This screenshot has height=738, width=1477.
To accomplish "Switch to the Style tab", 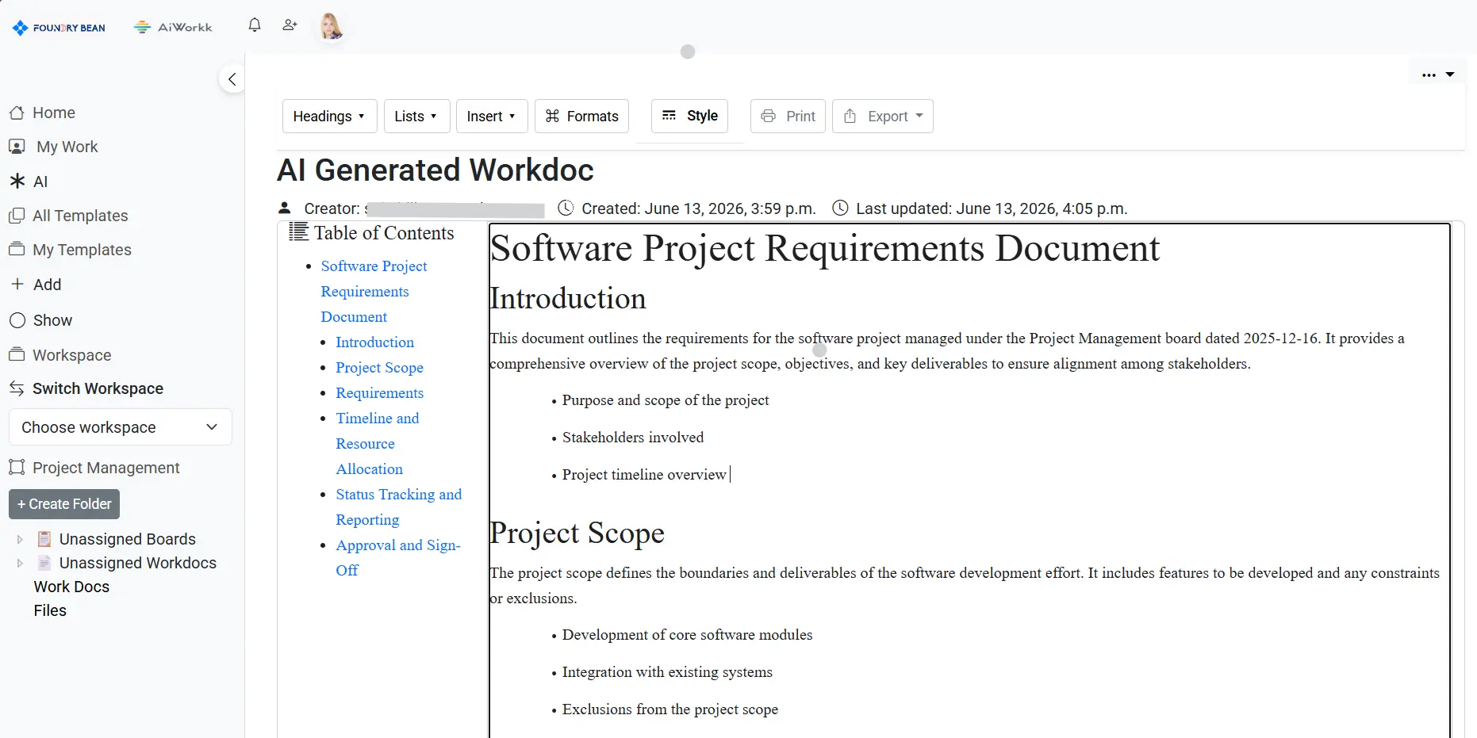I will 690,116.
